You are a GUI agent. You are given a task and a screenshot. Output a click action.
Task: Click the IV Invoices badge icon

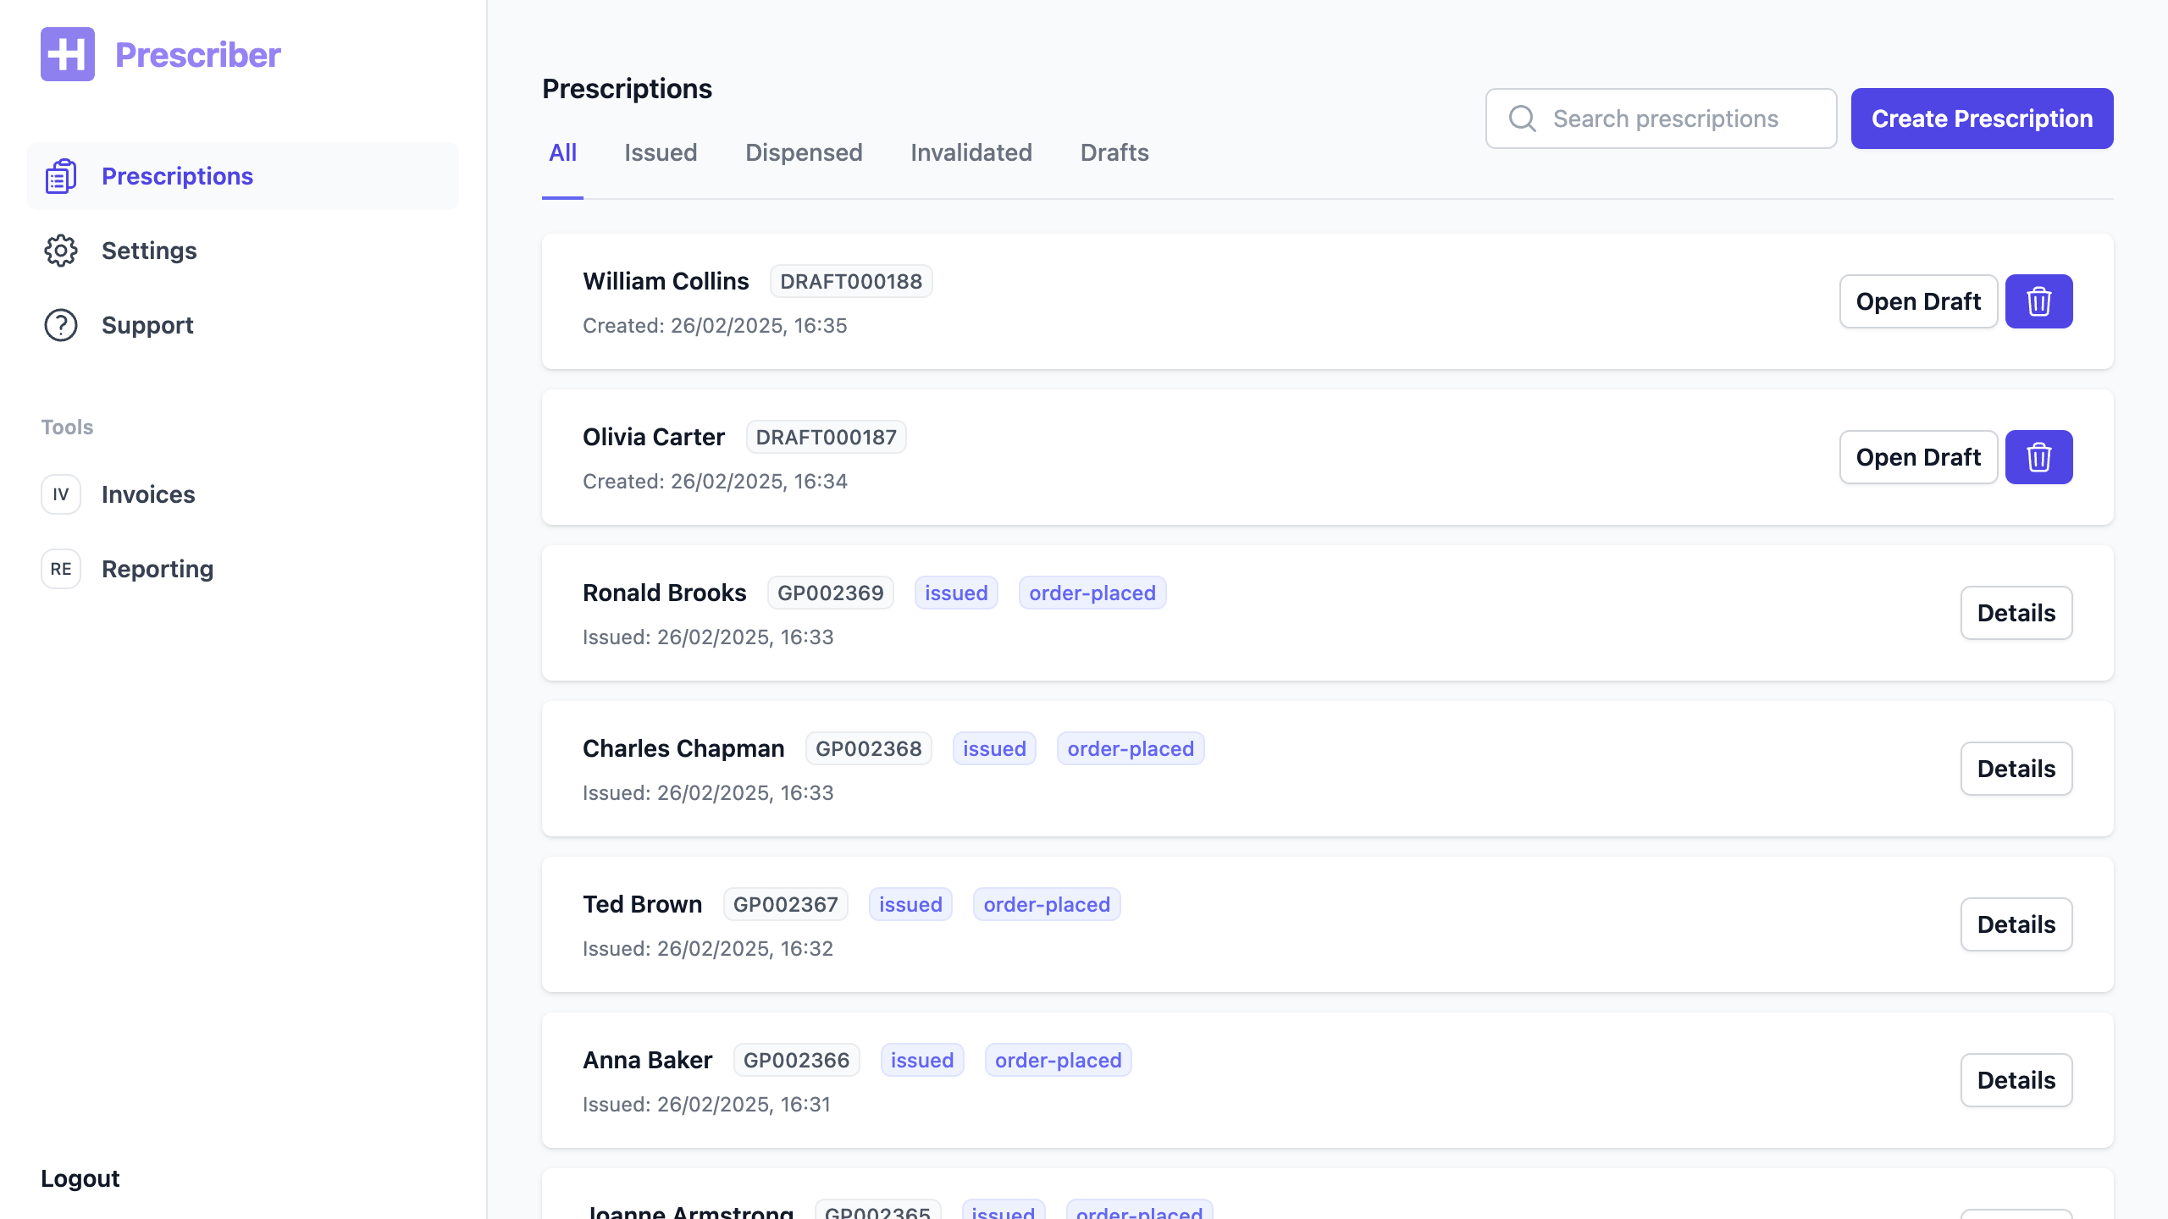click(61, 494)
